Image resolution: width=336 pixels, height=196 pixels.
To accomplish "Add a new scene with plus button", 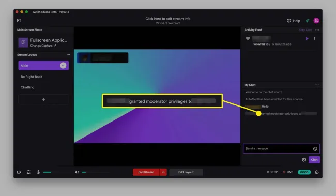I will (x=43, y=99).
